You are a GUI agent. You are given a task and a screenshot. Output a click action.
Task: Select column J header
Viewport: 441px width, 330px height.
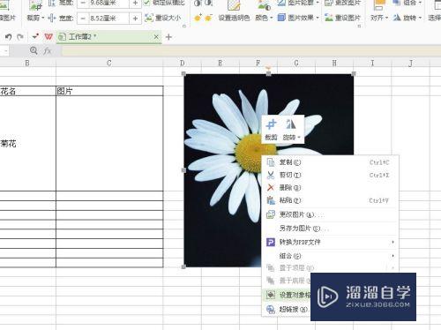click(410, 63)
